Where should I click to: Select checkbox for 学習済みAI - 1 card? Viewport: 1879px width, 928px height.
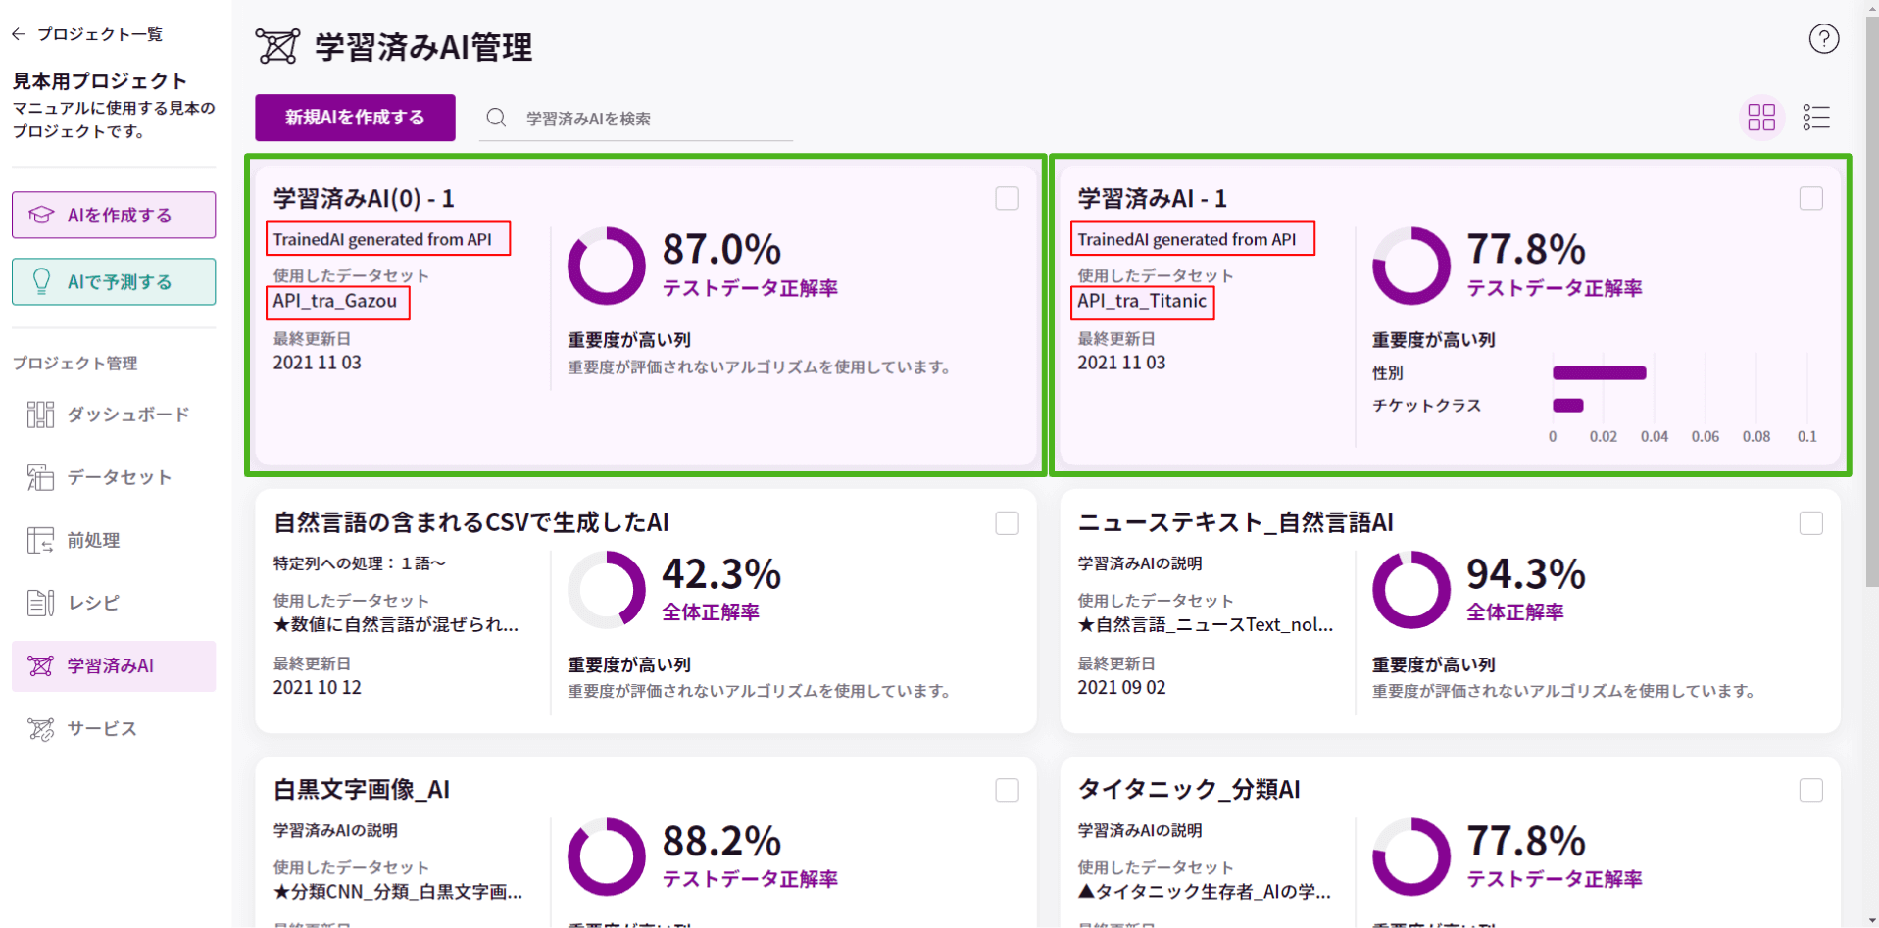[1811, 199]
